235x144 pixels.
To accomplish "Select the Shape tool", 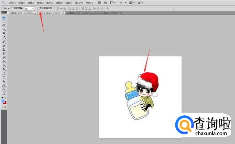I will coord(4,85).
